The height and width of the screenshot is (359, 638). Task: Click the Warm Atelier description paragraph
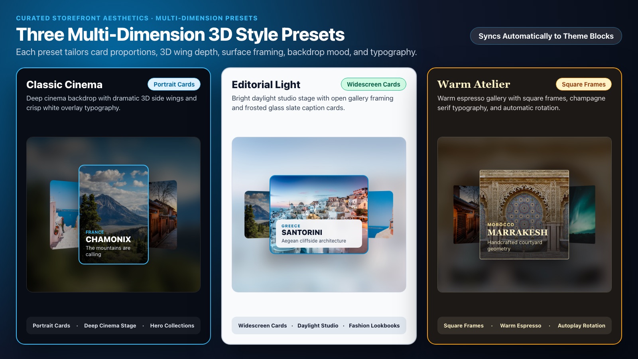pyautogui.click(x=521, y=103)
